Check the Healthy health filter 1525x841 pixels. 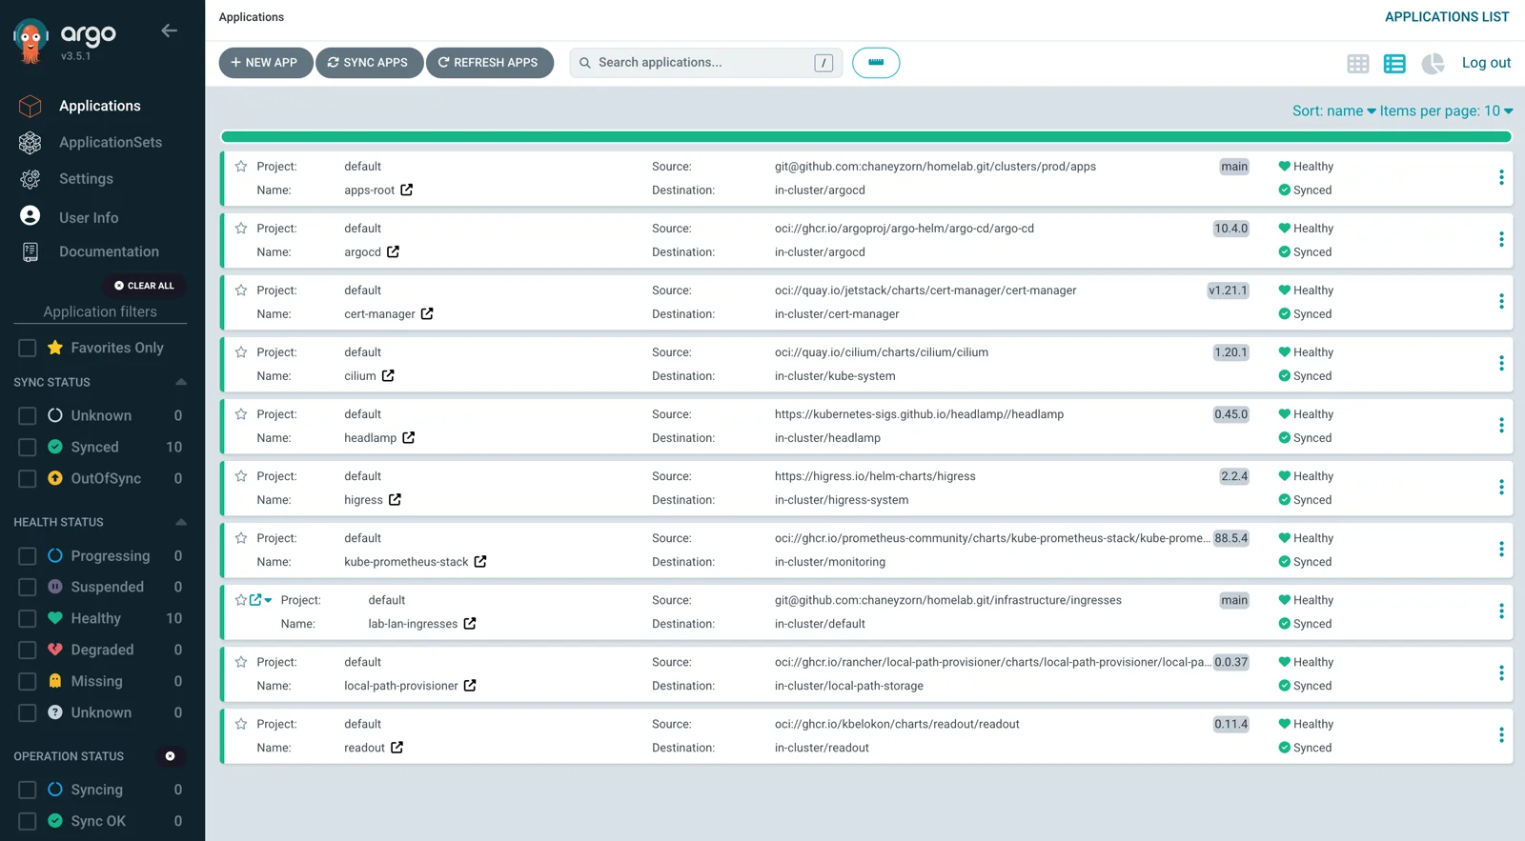coord(28,618)
